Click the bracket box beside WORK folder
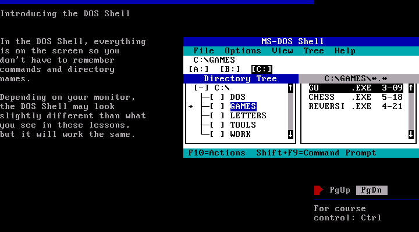This screenshot has width=419, height=232. [217, 134]
